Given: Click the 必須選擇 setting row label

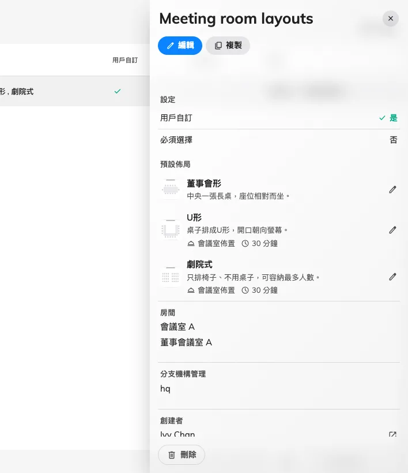Looking at the screenshot, I should (176, 140).
